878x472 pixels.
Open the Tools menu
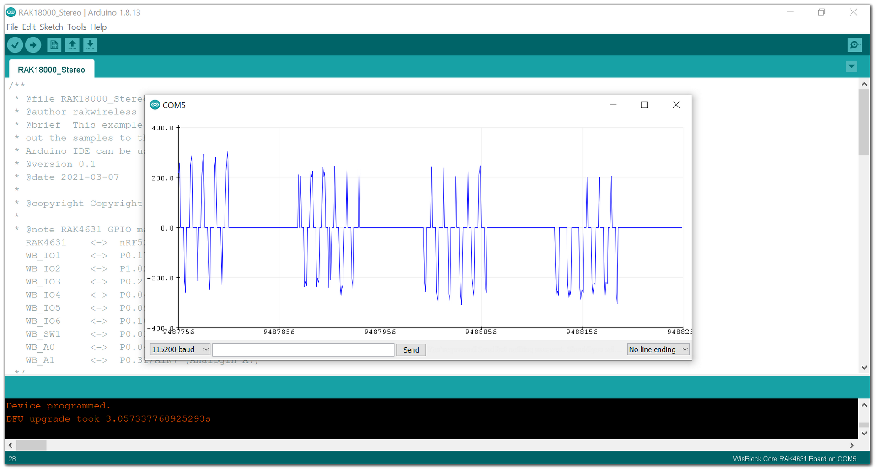[x=77, y=27]
